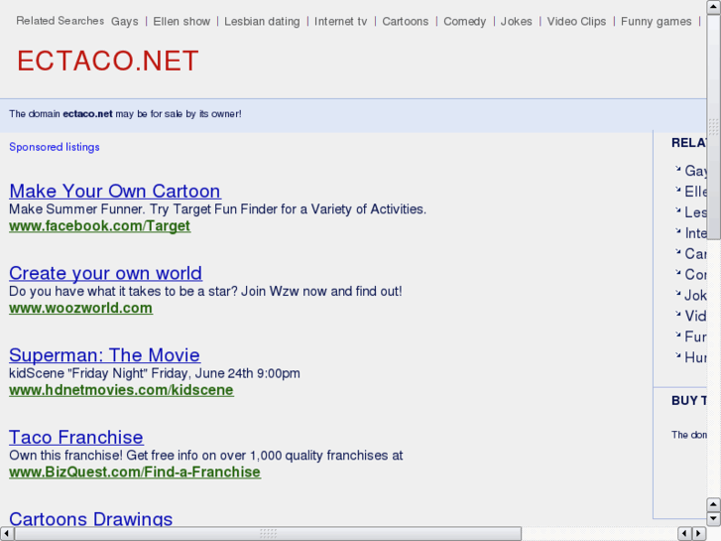Click the ECTACO.NET site title
The image size is (721, 541).
107,61
